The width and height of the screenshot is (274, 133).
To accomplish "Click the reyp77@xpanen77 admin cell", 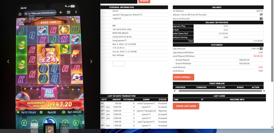I will [x=146, y=122].
